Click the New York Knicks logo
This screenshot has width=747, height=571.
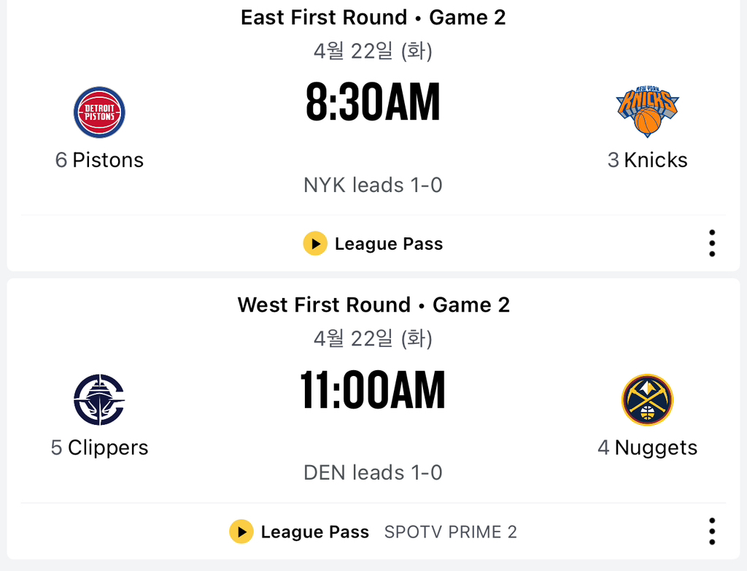coord(647,112)
